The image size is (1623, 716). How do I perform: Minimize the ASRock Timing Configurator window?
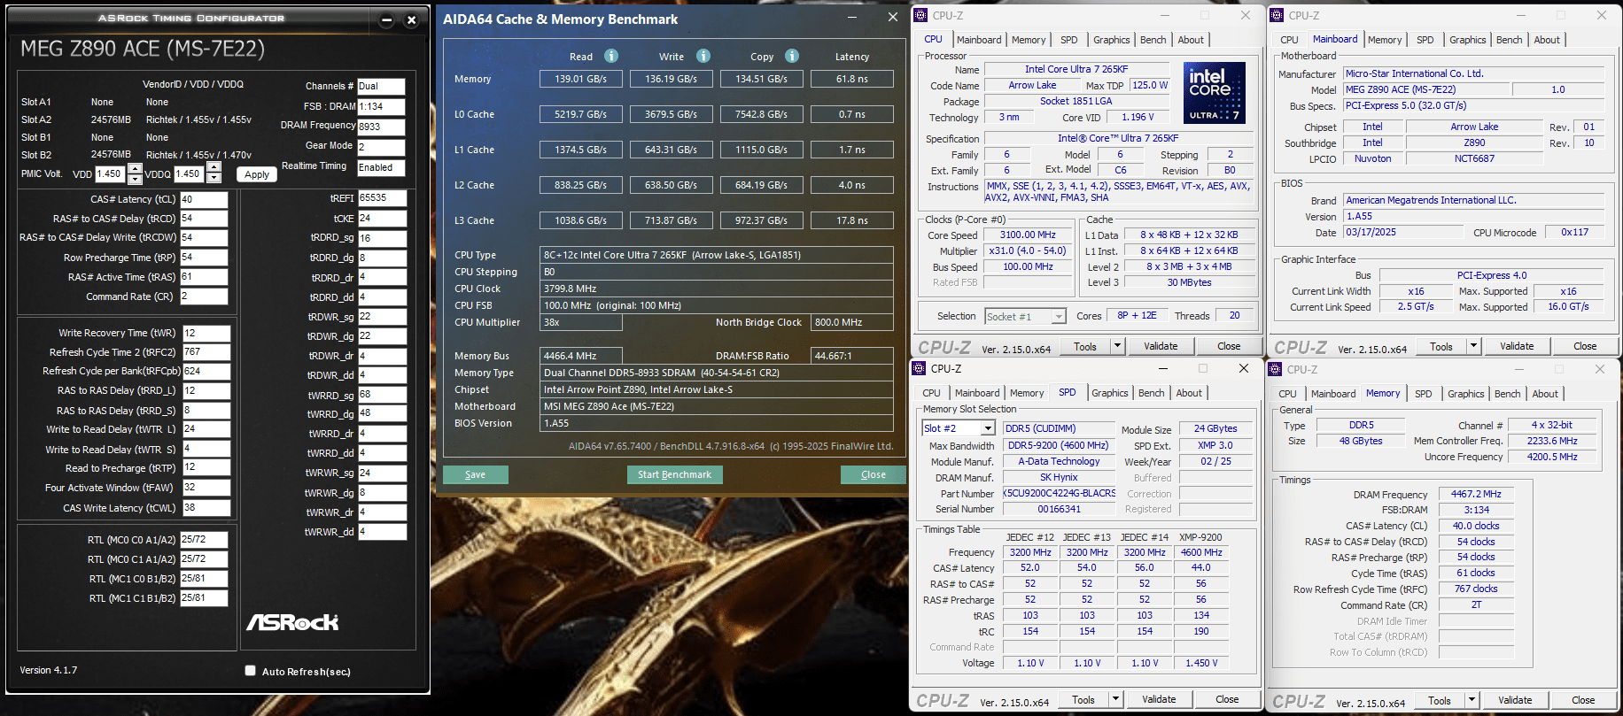pos(386,19)
